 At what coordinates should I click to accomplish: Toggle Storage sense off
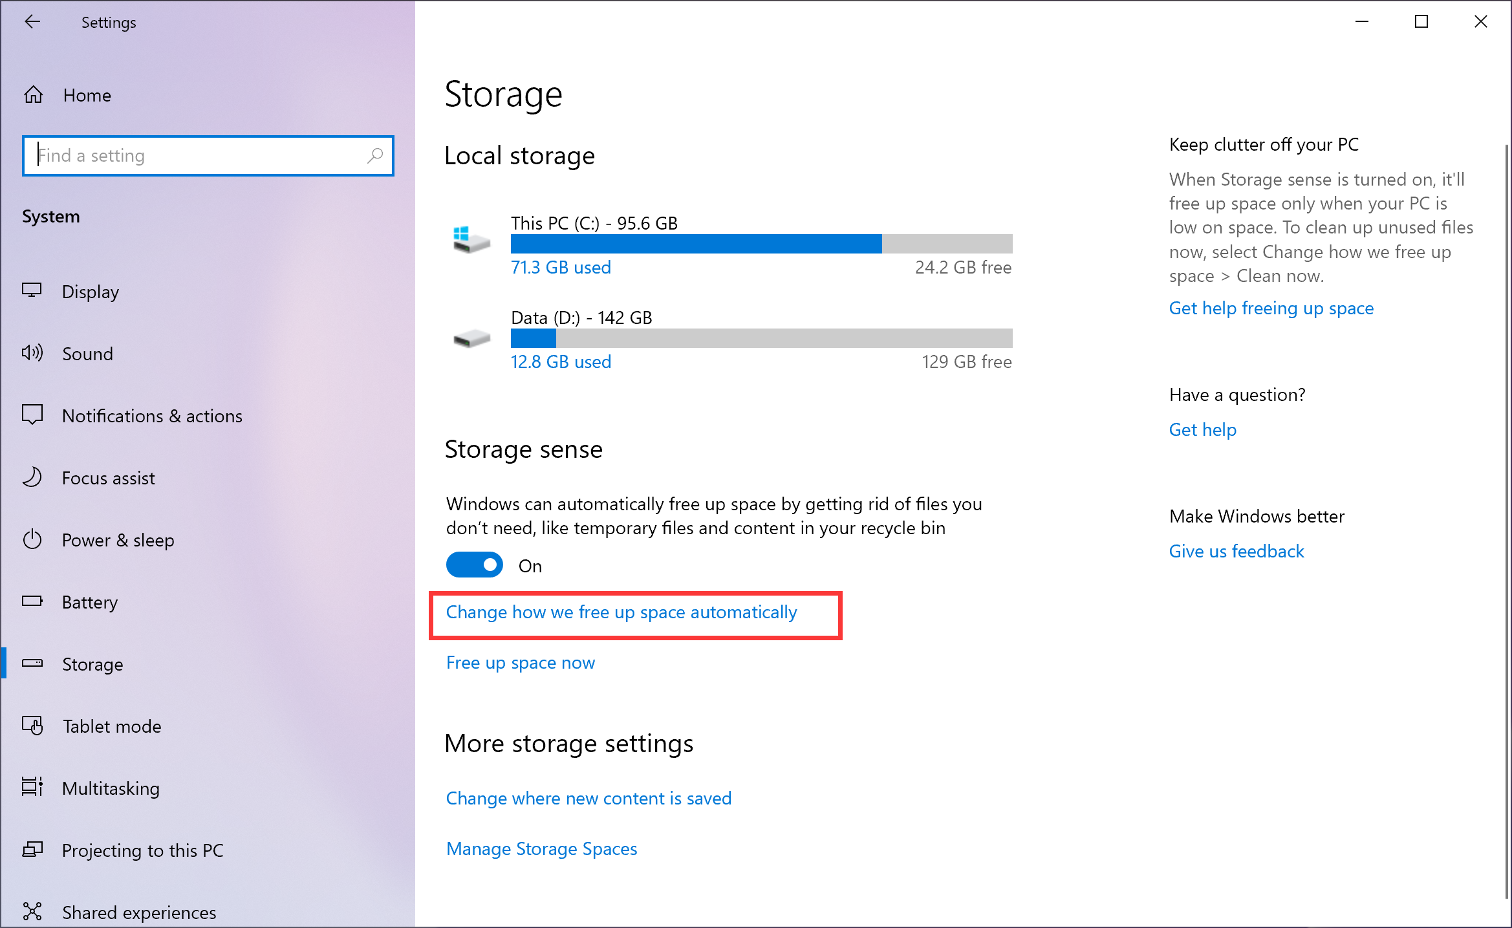[474, 565]
